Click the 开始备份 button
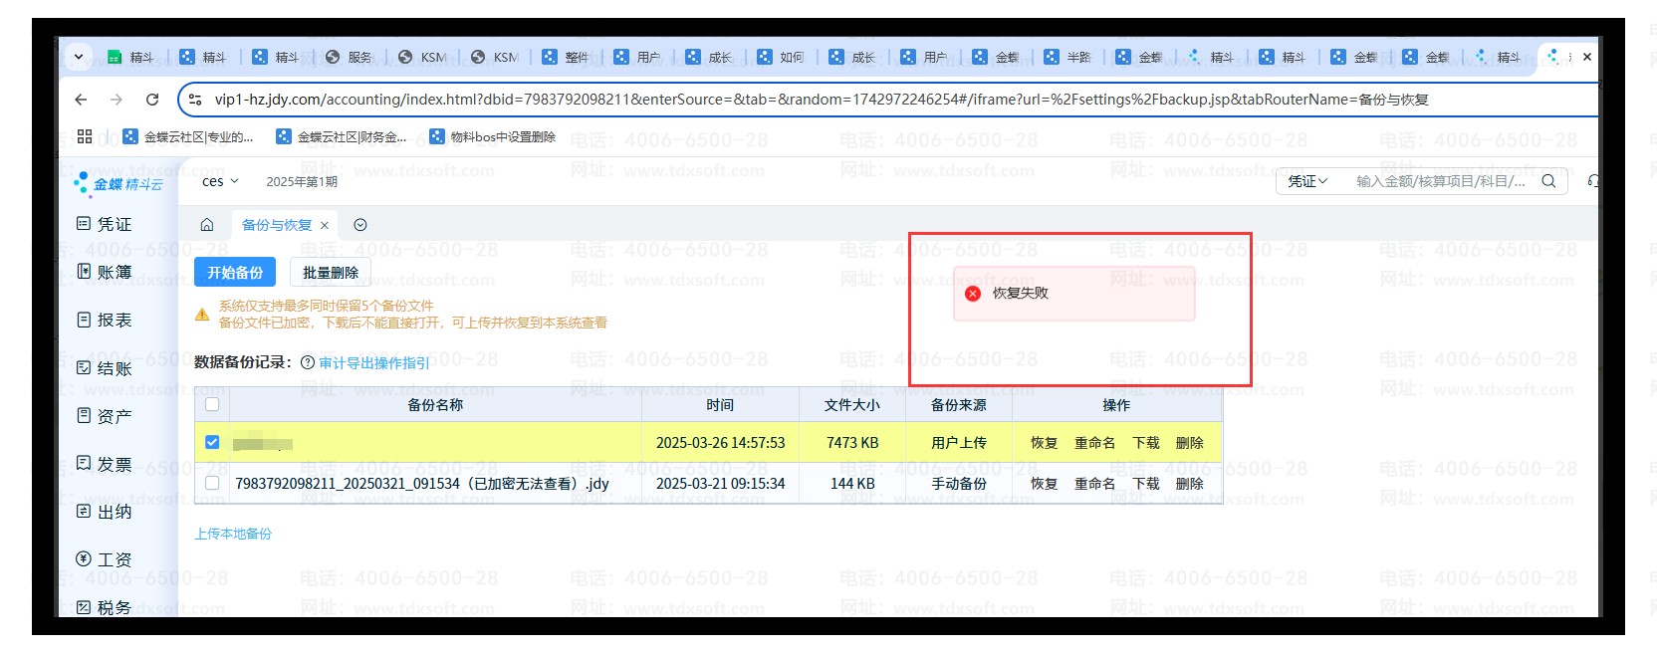Screen dimensions: 1657x653 (x=235, y=273)
